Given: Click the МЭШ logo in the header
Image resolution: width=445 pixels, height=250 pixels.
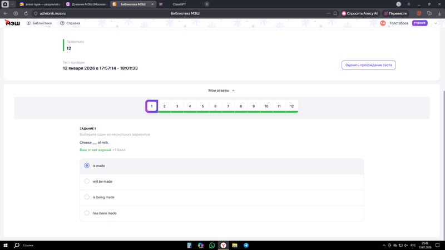Looking at the screenshot, I should pyautogui.click(x=11, y=23).
